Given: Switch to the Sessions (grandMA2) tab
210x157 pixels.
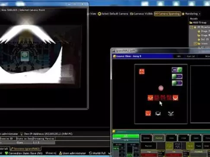Looking at the screenshot, I should tap(25, 149).
